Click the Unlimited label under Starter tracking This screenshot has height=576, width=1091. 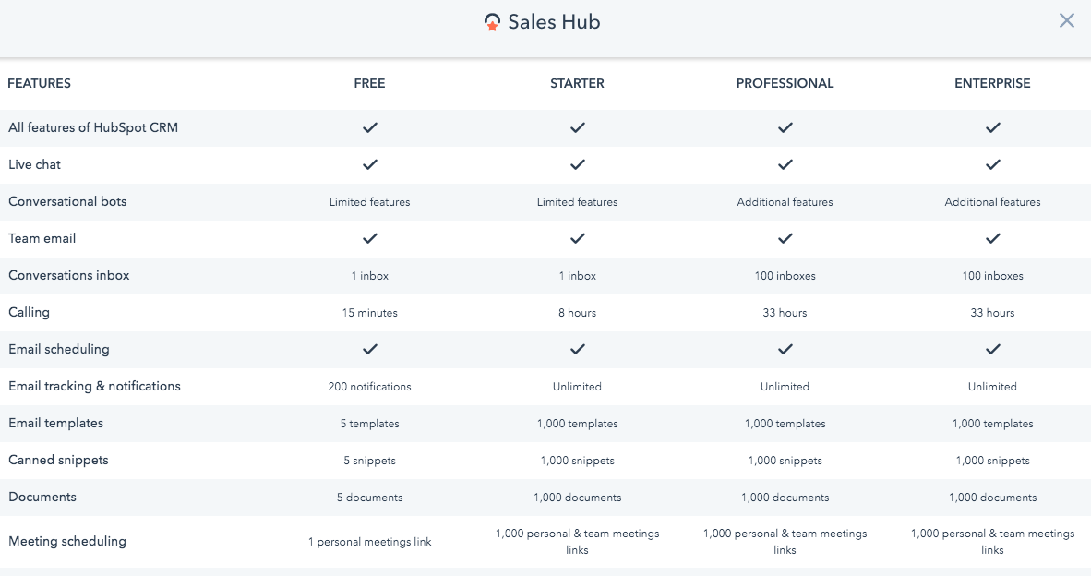577,386
